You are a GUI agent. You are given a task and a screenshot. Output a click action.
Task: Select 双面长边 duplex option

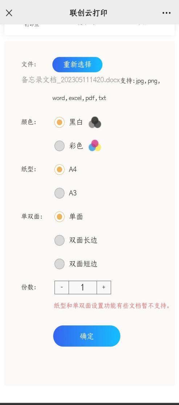tap(59, 240)
